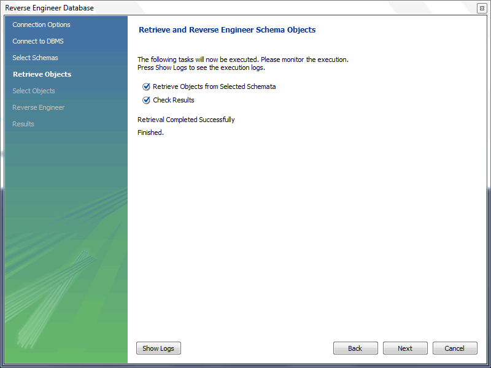Click the Check Results task label

(174, 100)
